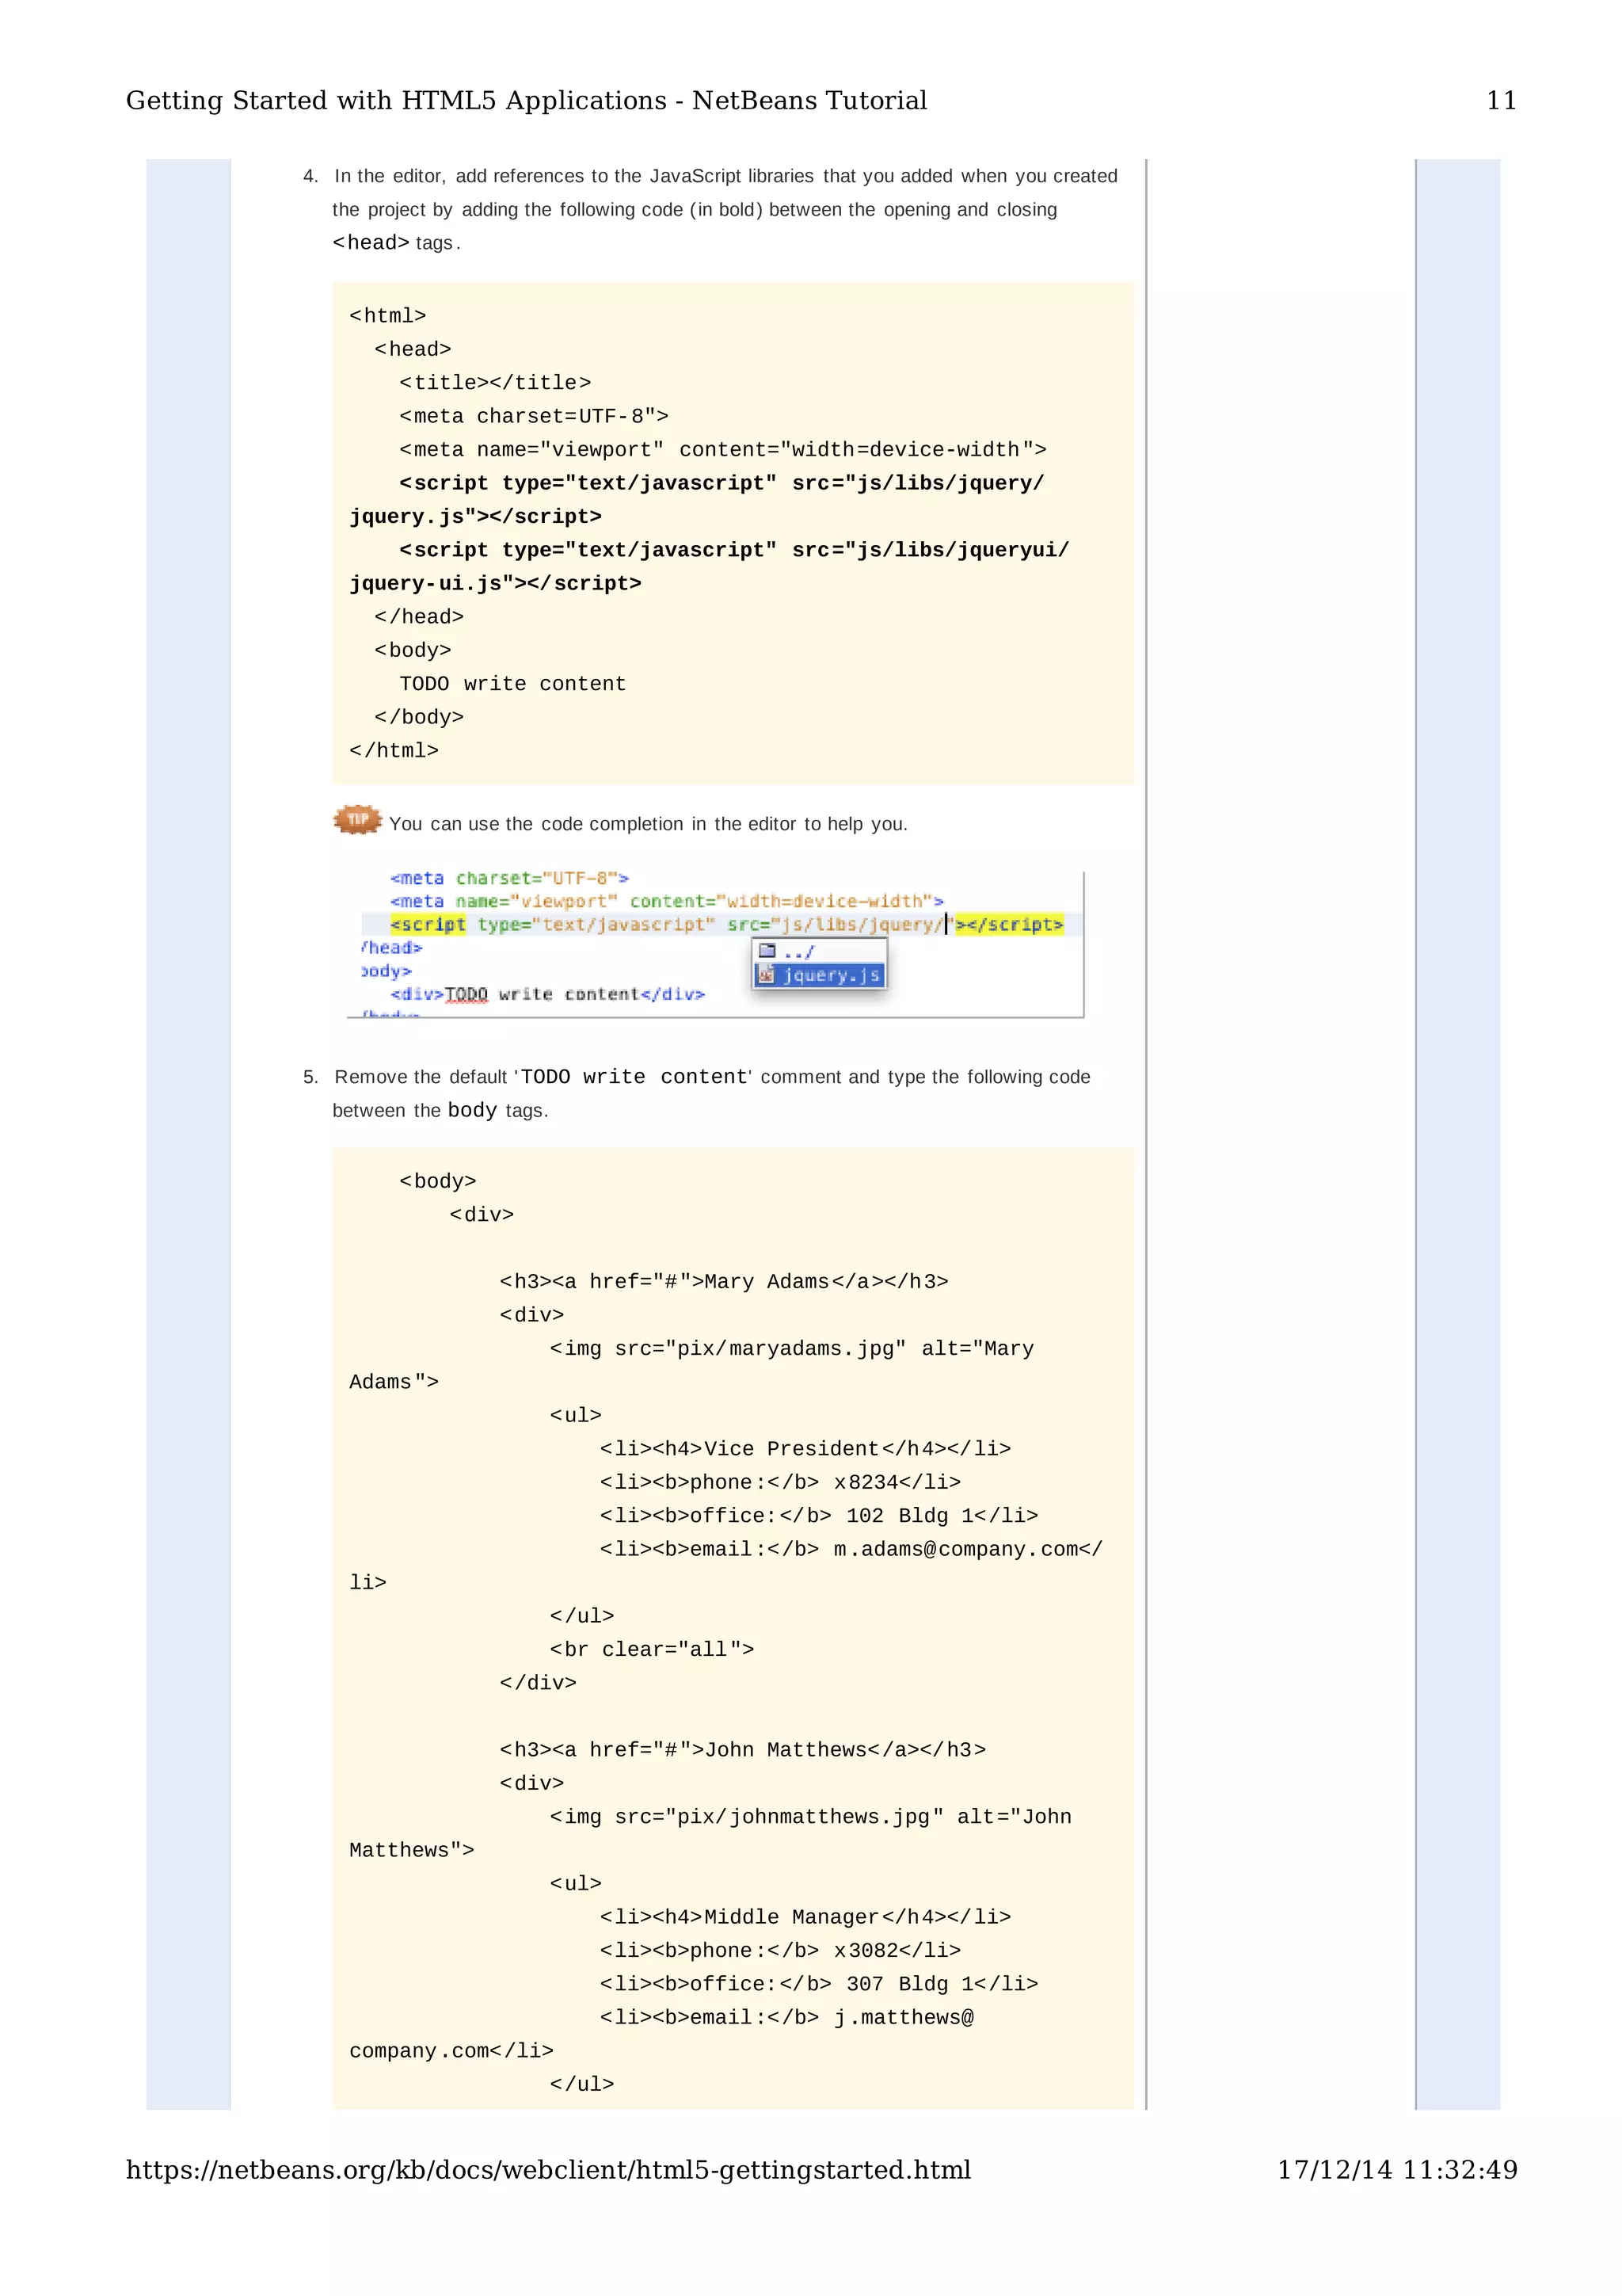Click the highlighted opening script tag in screenshot
The image size is (1622, 2296).
428,924
